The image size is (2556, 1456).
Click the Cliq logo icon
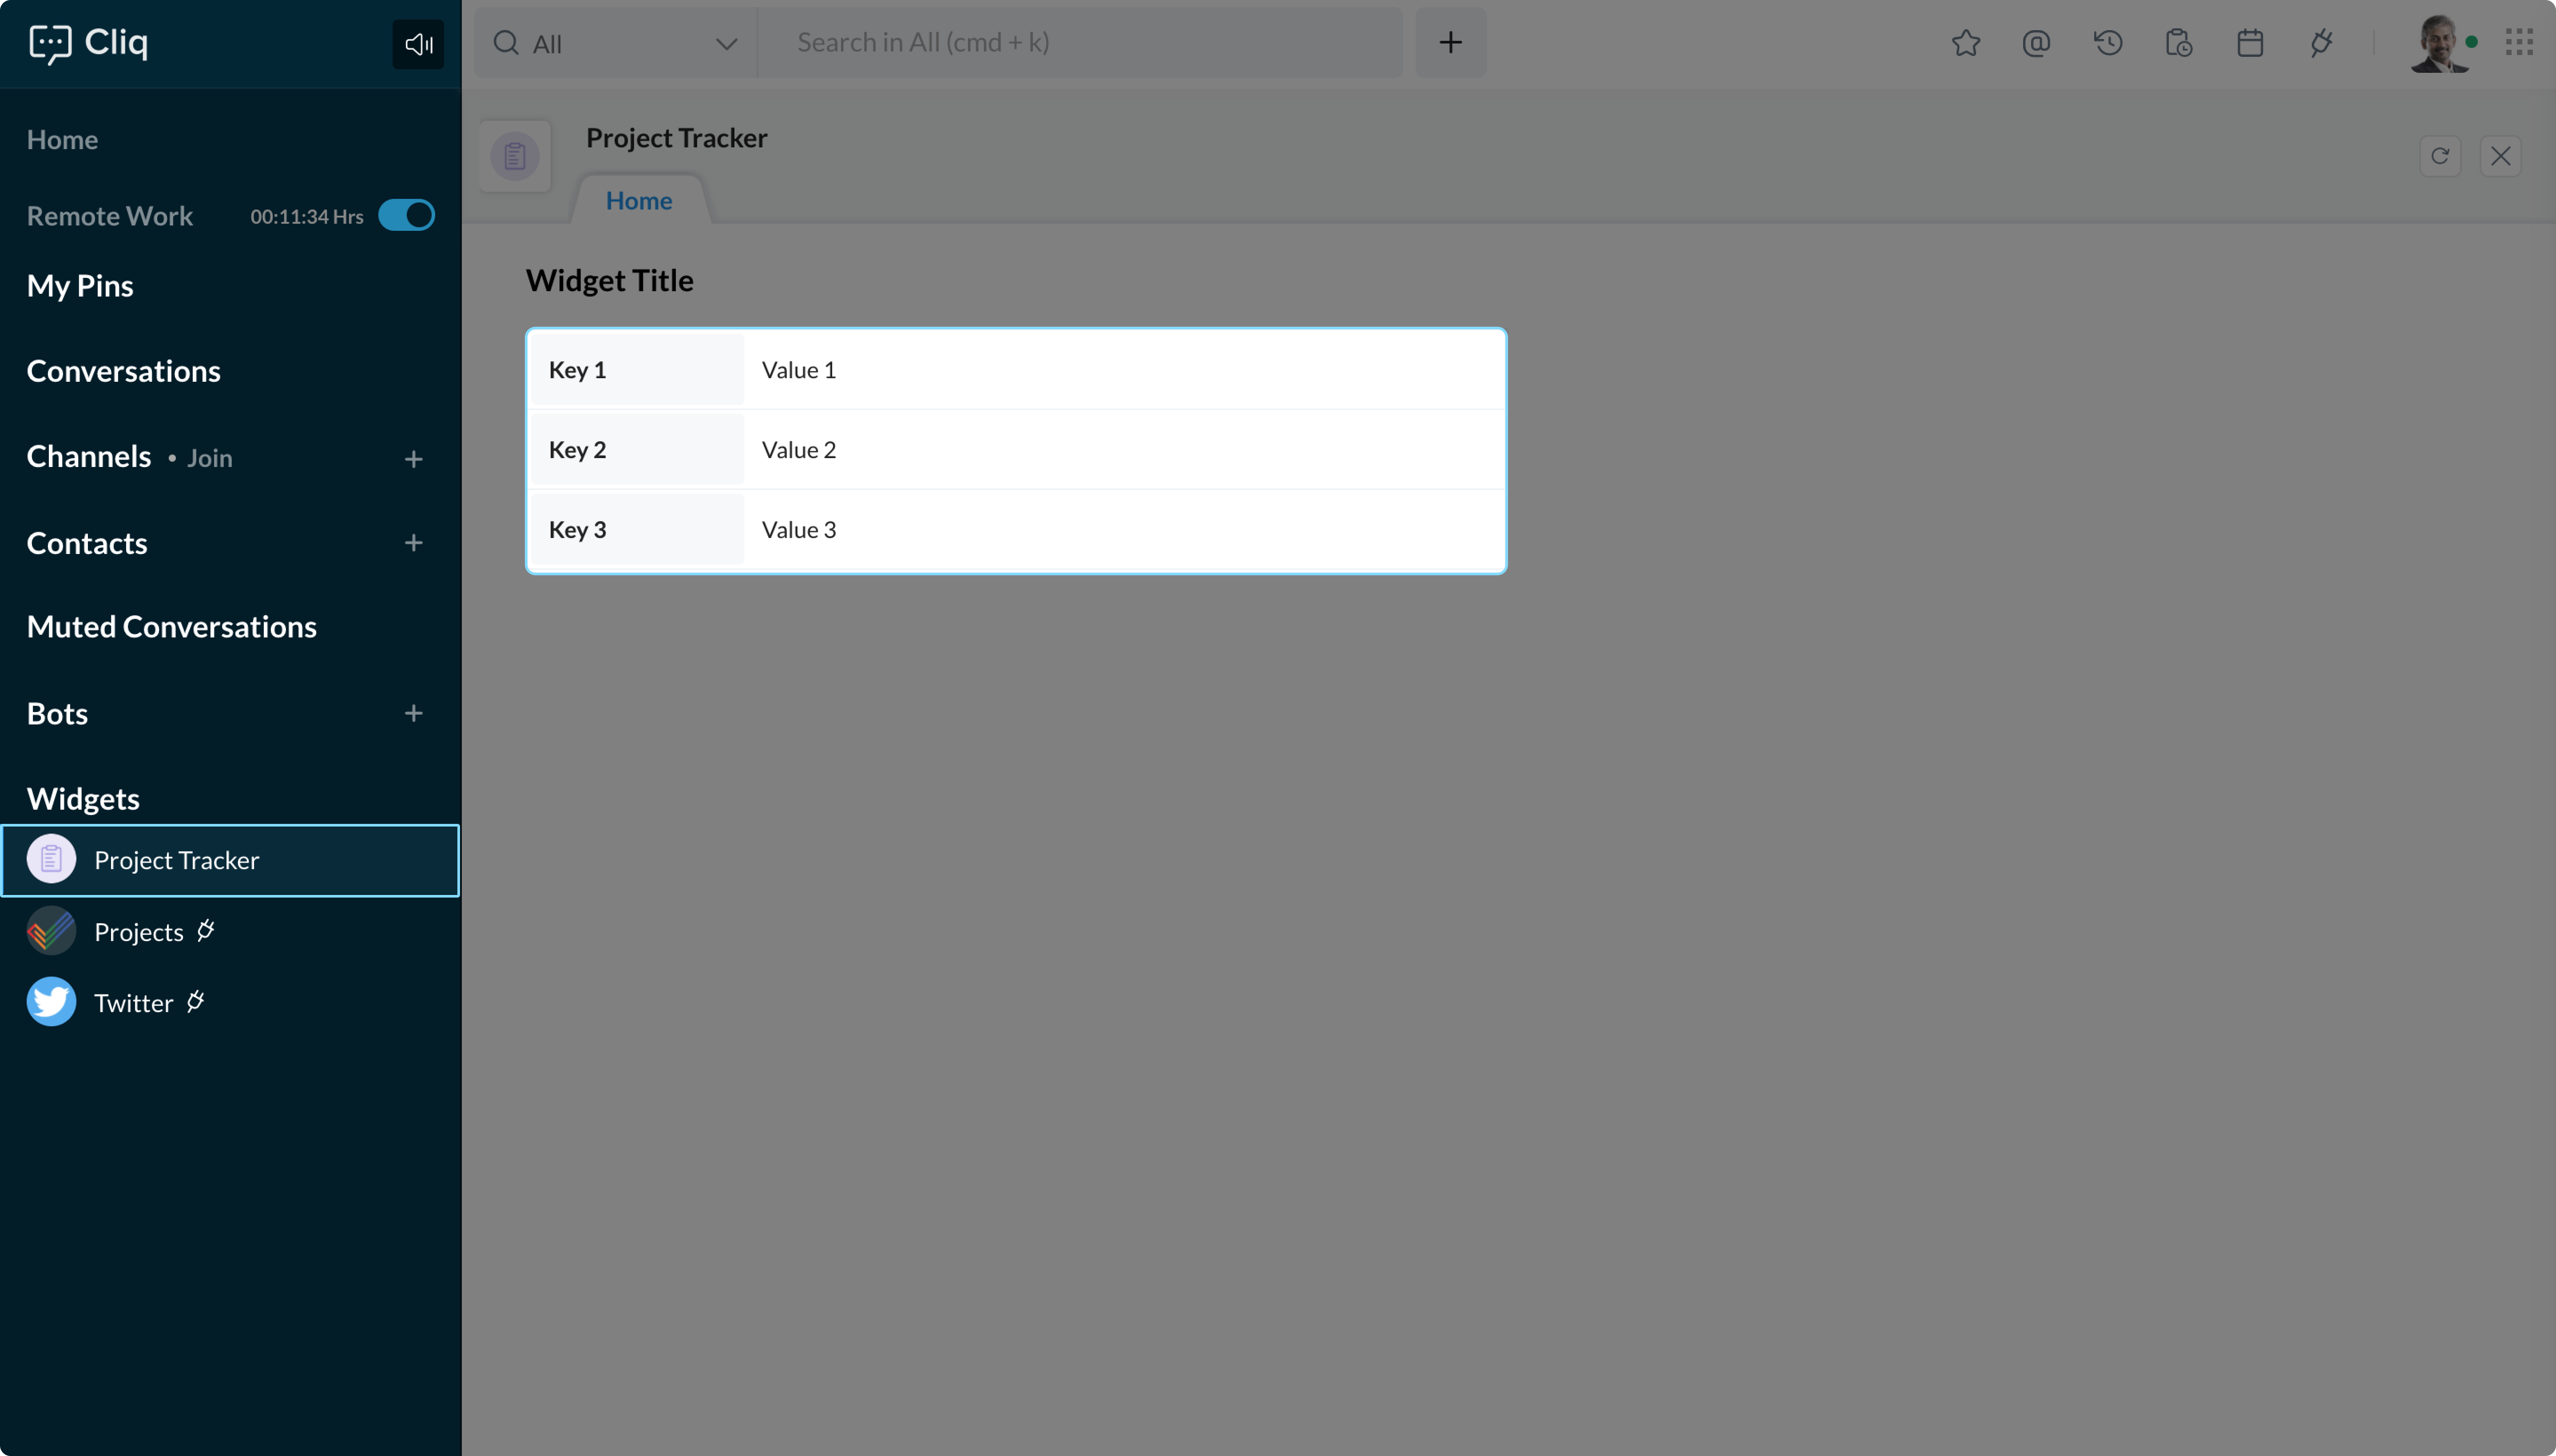click(x=50, y=44)
